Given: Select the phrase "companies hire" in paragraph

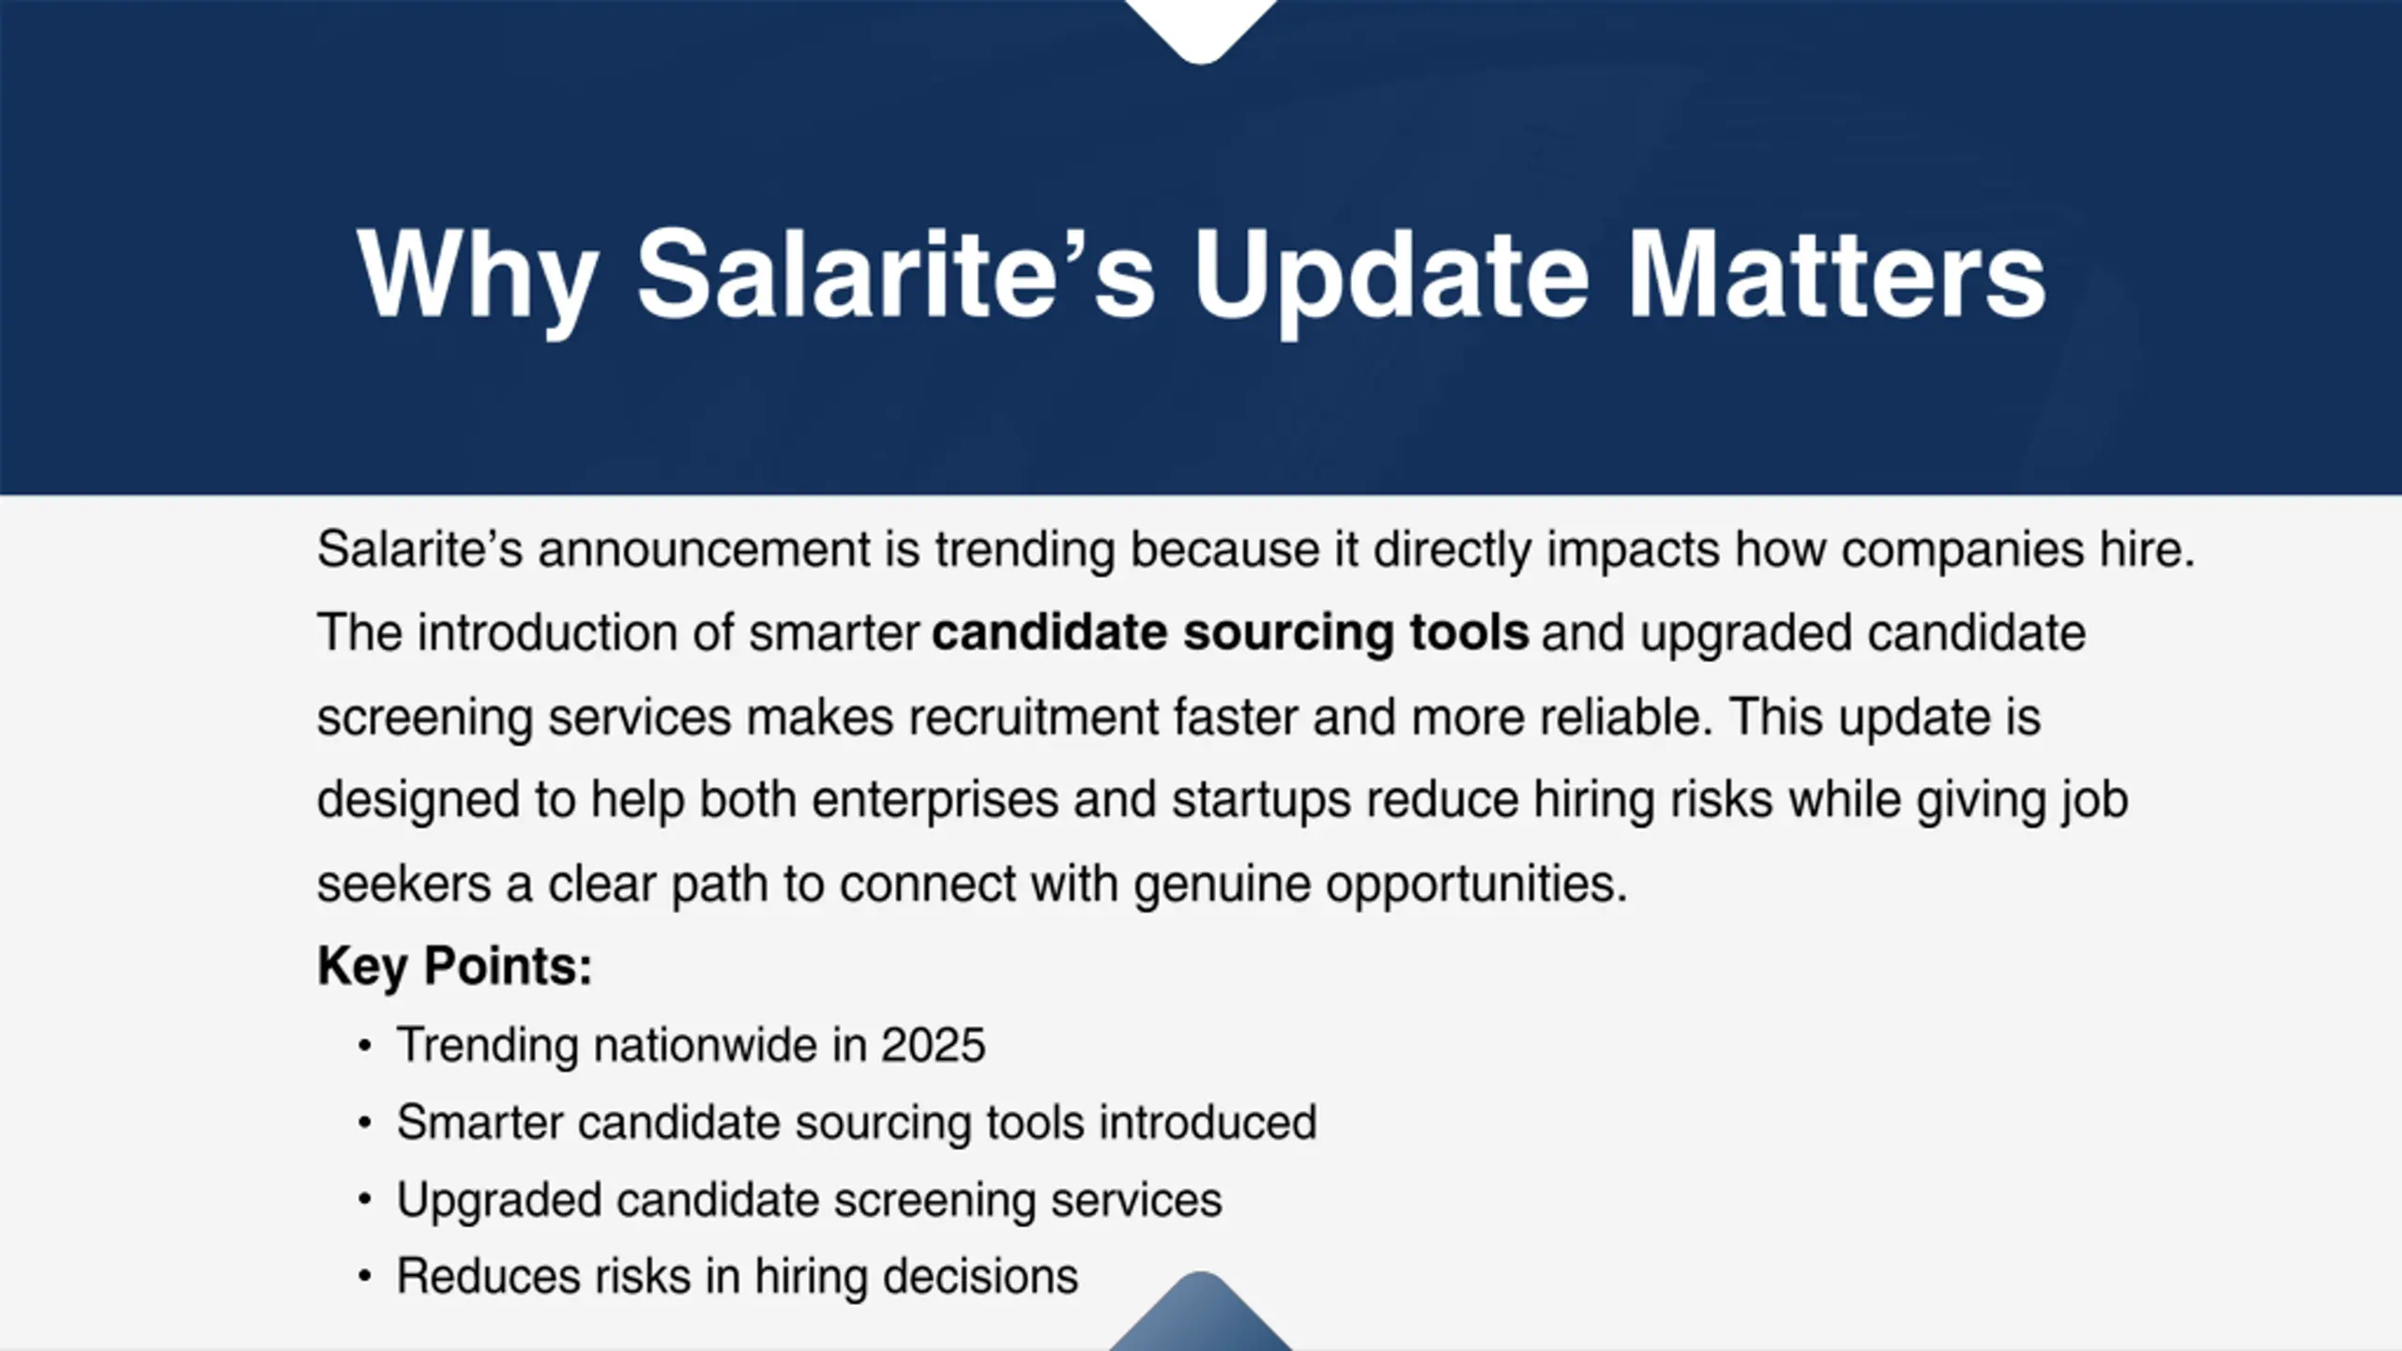Looking at the screenshot, I should [2017, 549].
